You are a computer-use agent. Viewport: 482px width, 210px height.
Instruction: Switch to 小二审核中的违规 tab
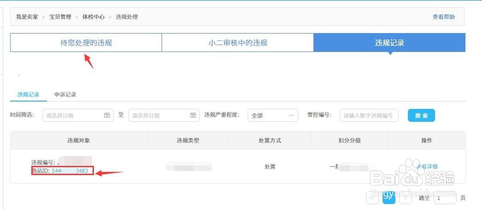tap(238, 43)
